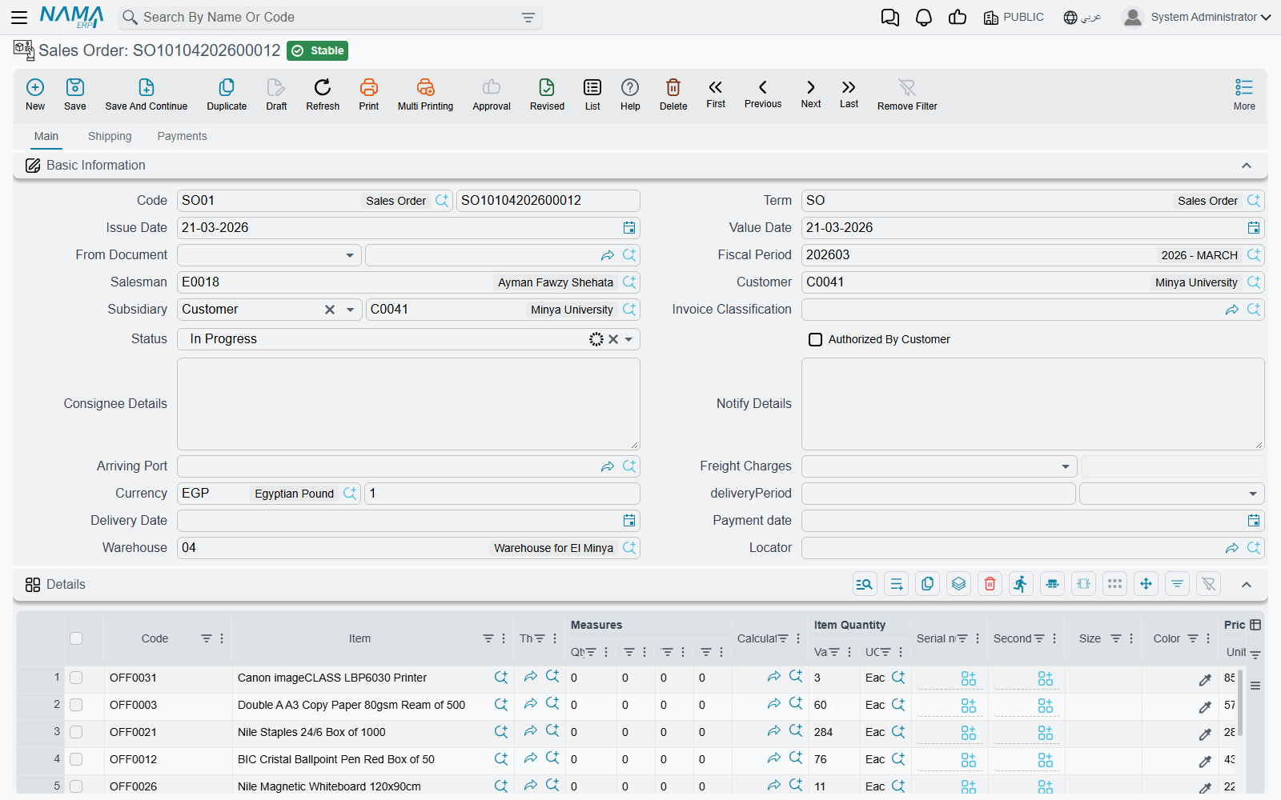Open Code column options menu
The width and height of the screenshot is (1281, 800).
tap(222, 638)
